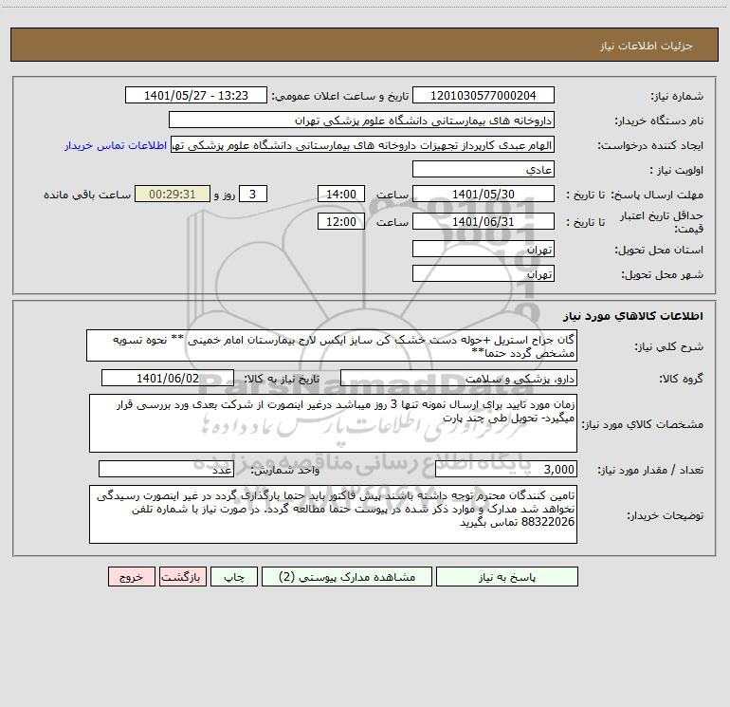Select the شماره نیاز field 1201030577000204
This screenshot has width=730, height=707.
coord(484,96)
